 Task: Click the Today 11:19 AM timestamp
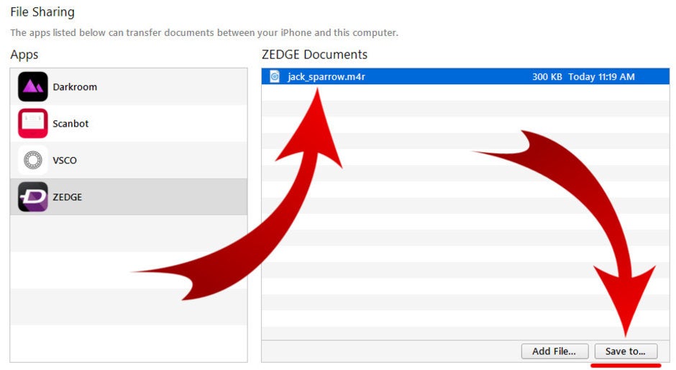click(601, 76)
